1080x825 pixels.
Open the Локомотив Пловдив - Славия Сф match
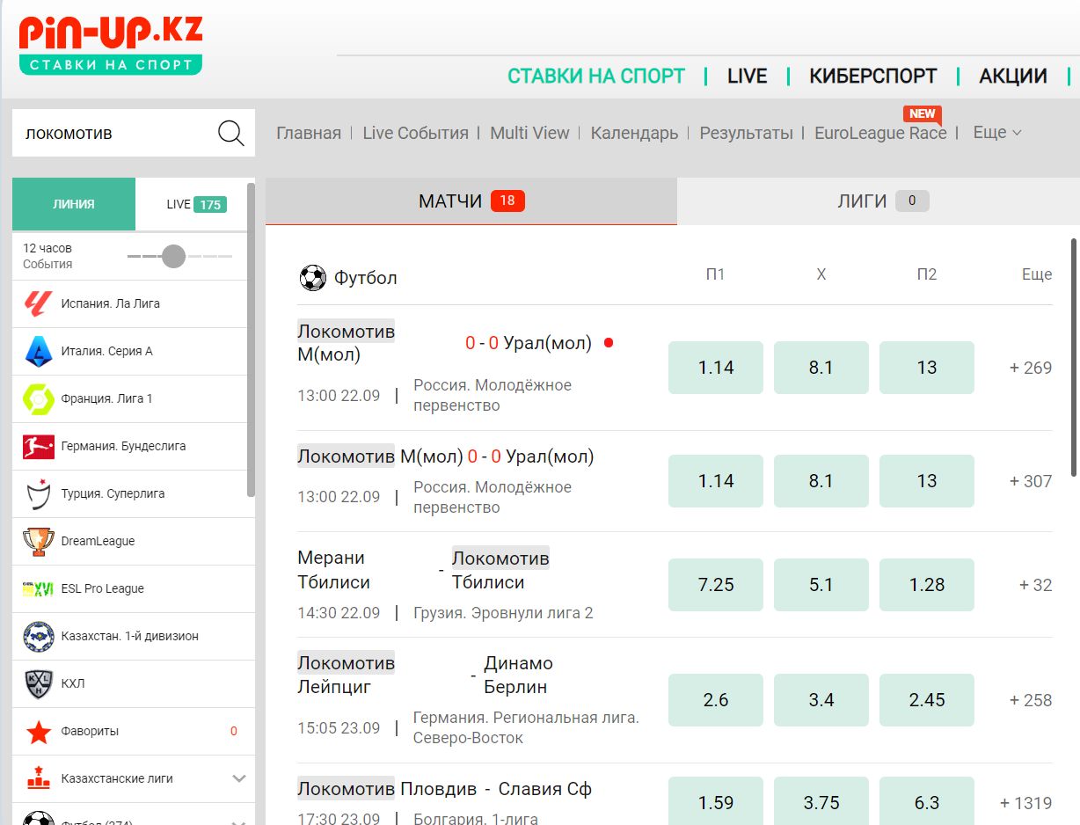pos(444,789)
